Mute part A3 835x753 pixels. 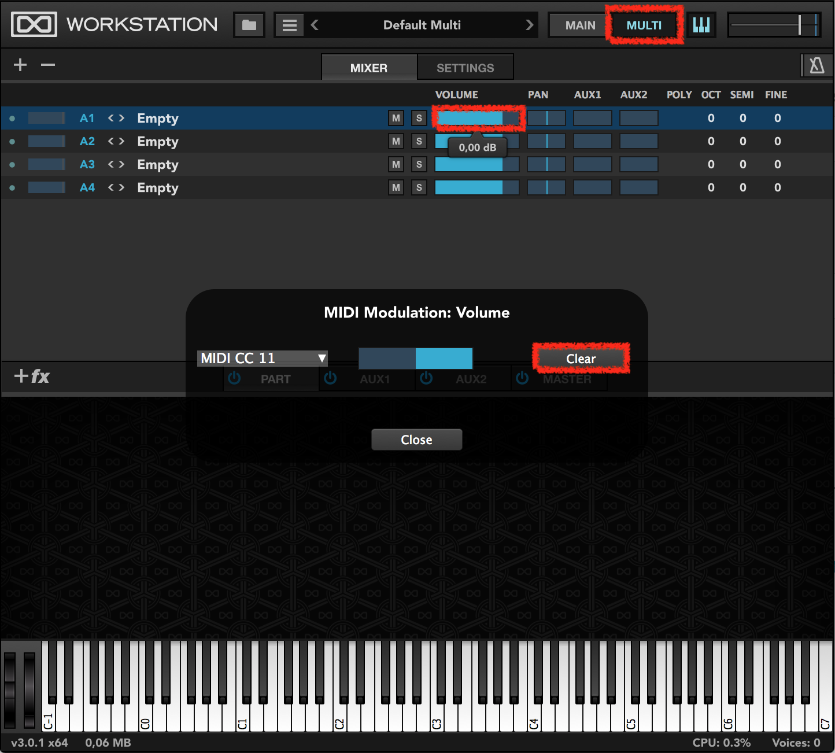tap(396, 164)
